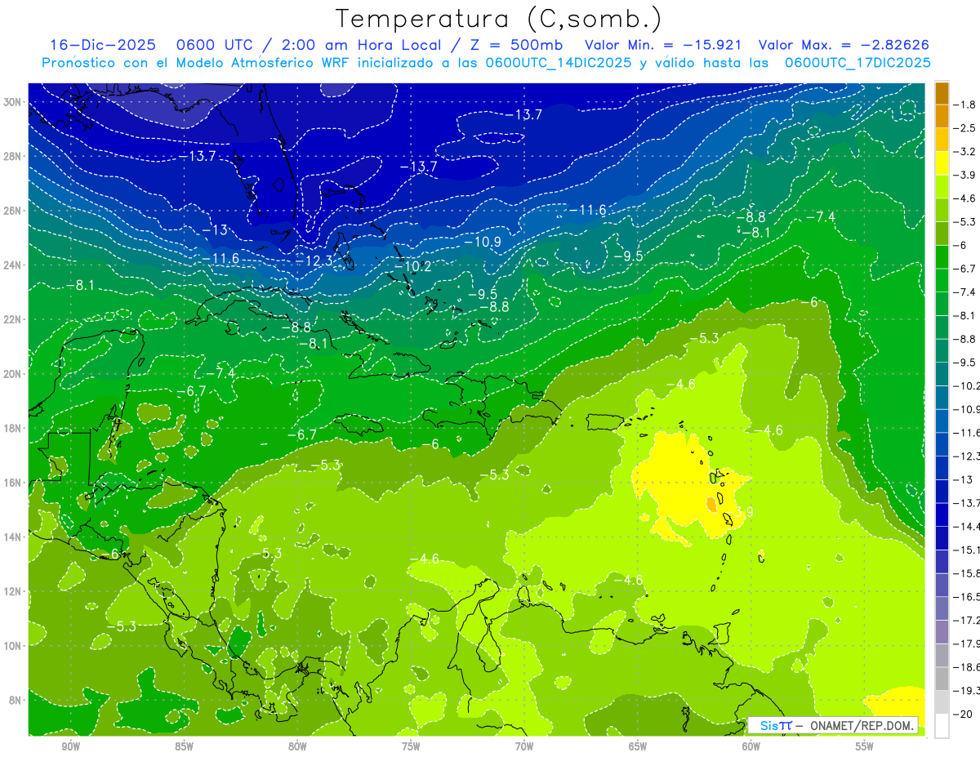This screenshot has height=757, width=980.
Task: Click the "75W" longitude axis label
Action: pyautogui.click(x=411, y=746)
